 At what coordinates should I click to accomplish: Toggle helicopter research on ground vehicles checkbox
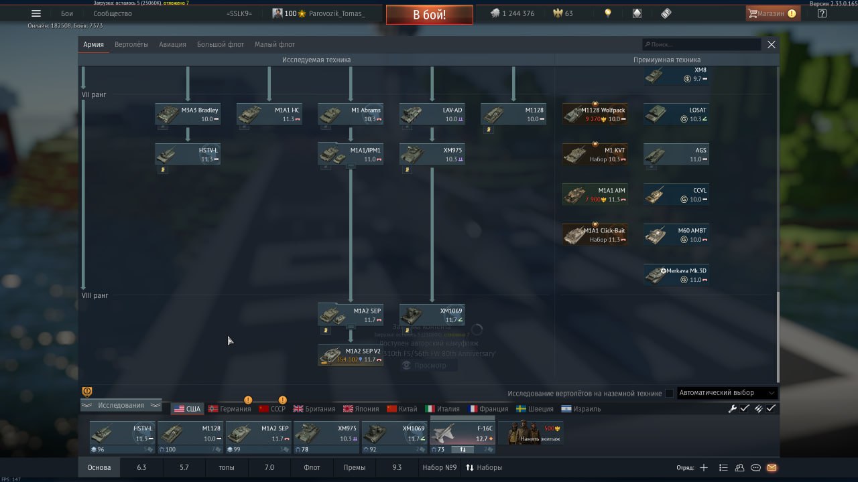pos(669,393)
